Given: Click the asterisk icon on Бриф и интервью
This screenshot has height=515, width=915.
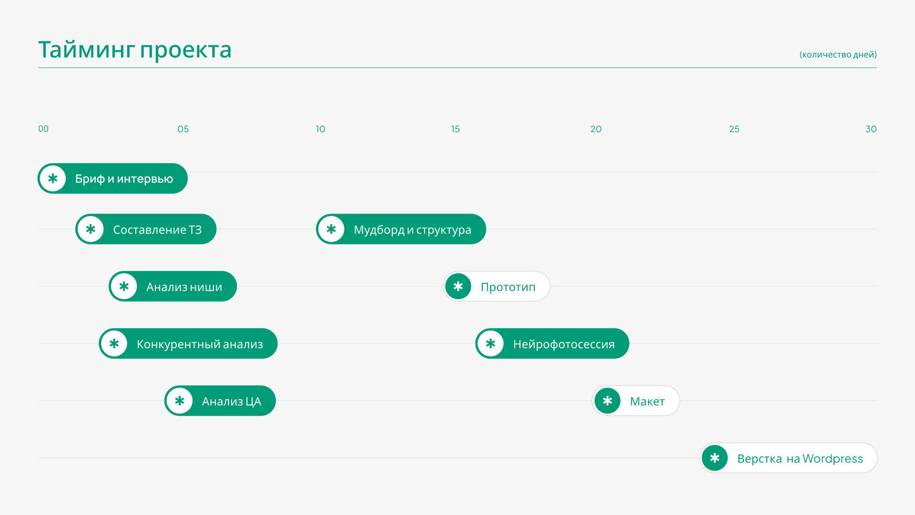Looking at the screenshot, I should pos(53,179).
